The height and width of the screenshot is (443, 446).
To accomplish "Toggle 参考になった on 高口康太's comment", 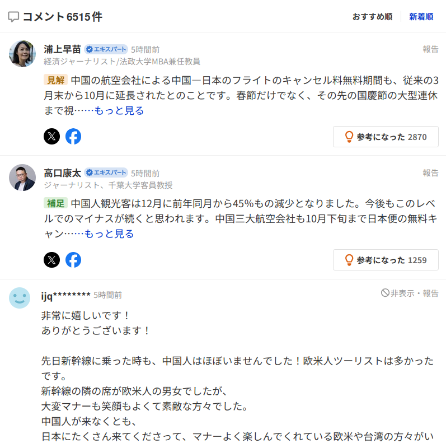I will (x=386, y=260).
